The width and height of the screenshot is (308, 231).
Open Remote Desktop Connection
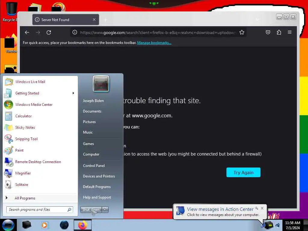point(41,162)
